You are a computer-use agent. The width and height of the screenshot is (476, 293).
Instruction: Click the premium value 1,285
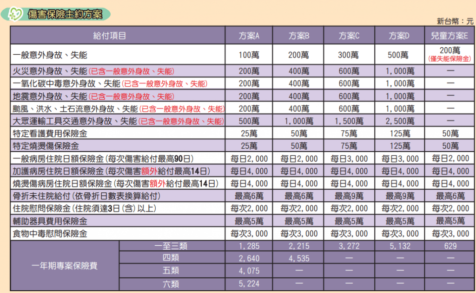coord(249,246)
